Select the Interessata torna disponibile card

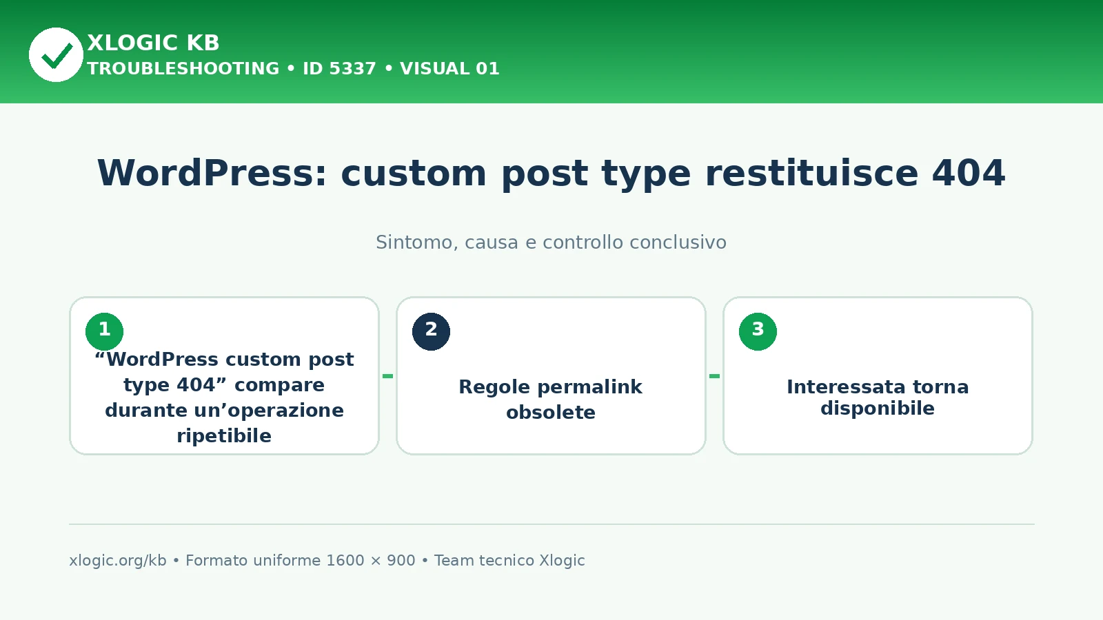coord(878,375)
